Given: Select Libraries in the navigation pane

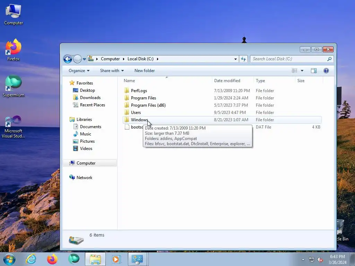Looking at the screenshot, I should 84,119.
